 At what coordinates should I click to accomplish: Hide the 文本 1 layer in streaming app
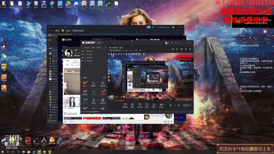(82, 57)
